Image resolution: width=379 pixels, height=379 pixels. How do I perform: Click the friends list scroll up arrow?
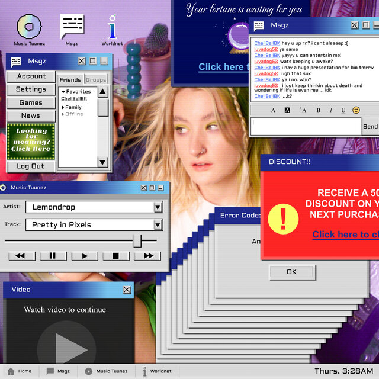(x=102, y=92)
